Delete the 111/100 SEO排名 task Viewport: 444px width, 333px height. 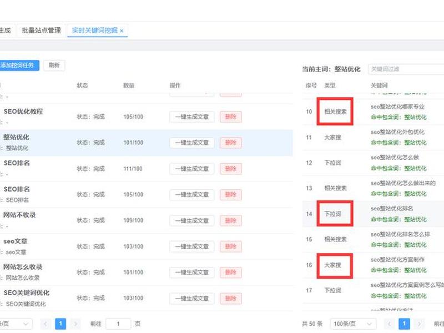point(231,169)
